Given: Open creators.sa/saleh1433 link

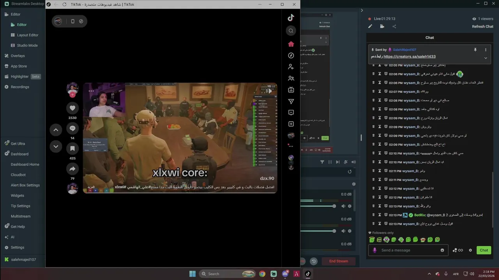Looking at the screenshot, I should (x=409, y=56).
